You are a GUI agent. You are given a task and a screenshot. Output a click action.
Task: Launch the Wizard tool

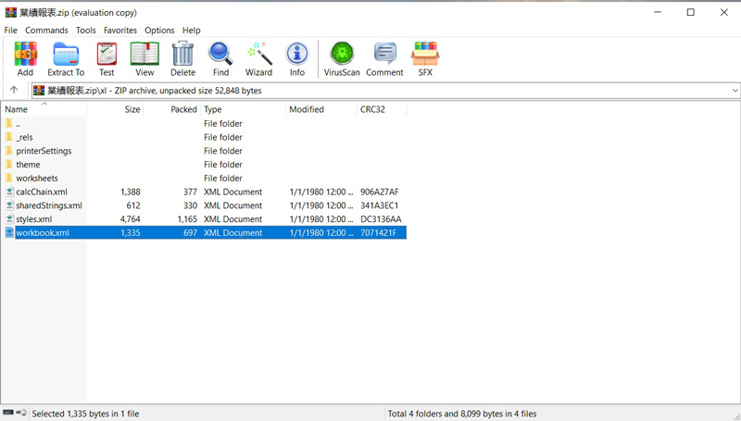[258, 58]
